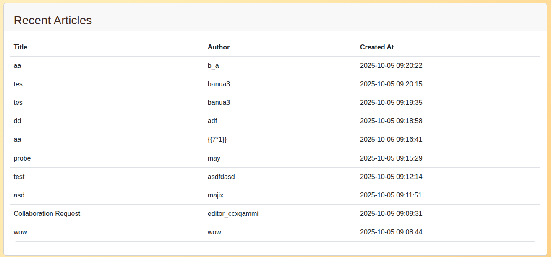Open the Collaboration Request article title
Image resolution: width=551 pixels, height=257 pixels.
click(x=47, y=214)
